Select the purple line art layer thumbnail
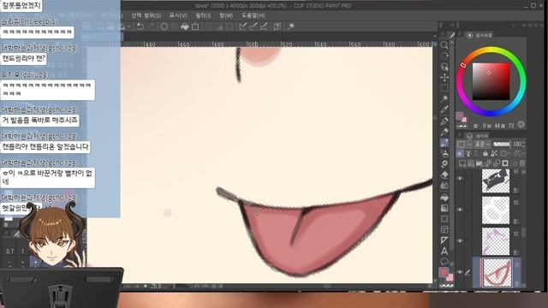Screen dimensions: 548x308 point(495,241)
